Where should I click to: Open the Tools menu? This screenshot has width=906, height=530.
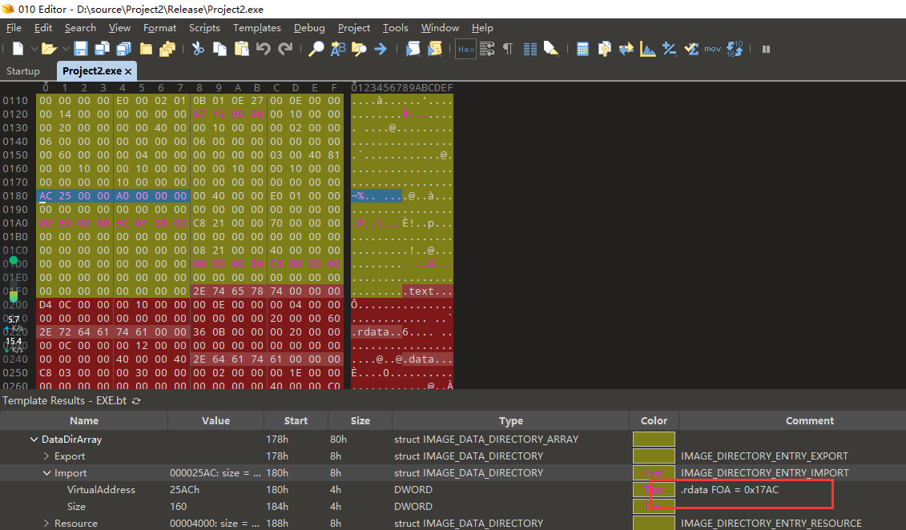(395, 28)
